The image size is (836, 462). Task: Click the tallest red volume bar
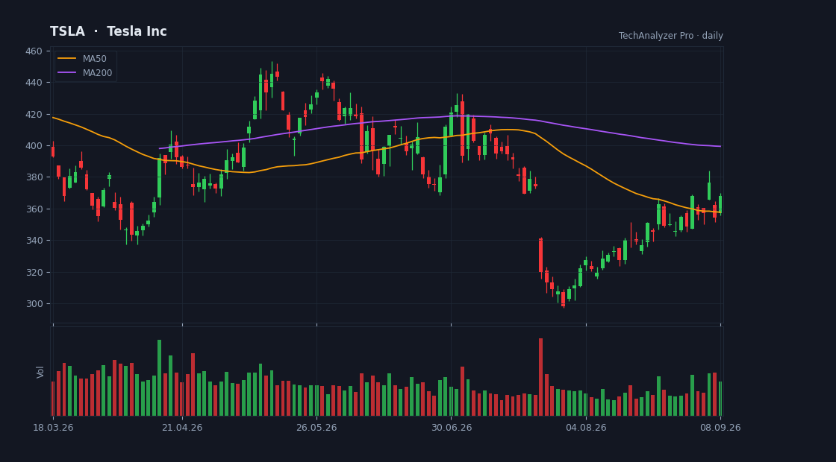click(x=540, y=377)
